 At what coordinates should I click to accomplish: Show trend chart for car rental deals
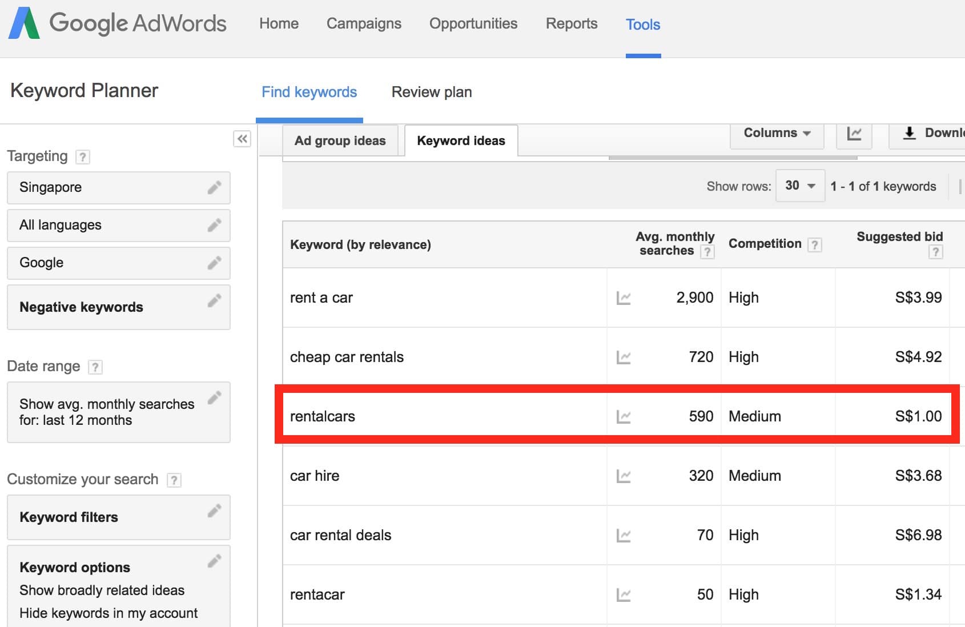624,536
